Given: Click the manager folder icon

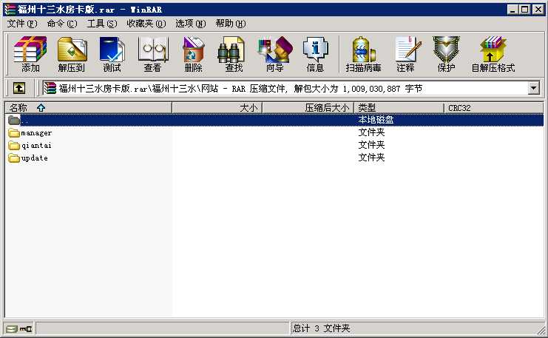Looking at the screenshot, I should pos(14,133).
